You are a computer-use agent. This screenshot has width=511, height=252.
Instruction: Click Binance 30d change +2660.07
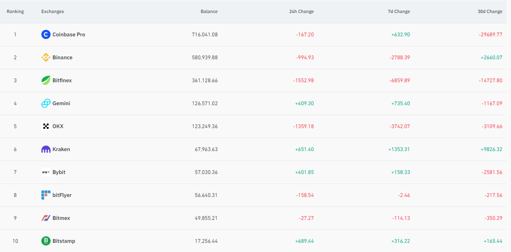(x=491, y=57)
